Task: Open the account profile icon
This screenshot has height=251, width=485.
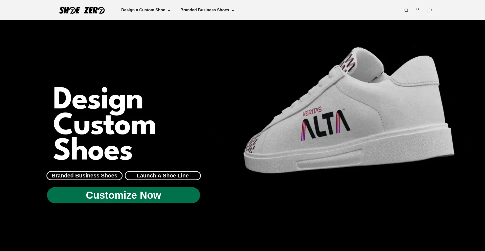Action: tap(418, 10)
